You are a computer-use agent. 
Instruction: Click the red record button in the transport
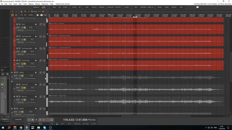[x=48, y=120]
